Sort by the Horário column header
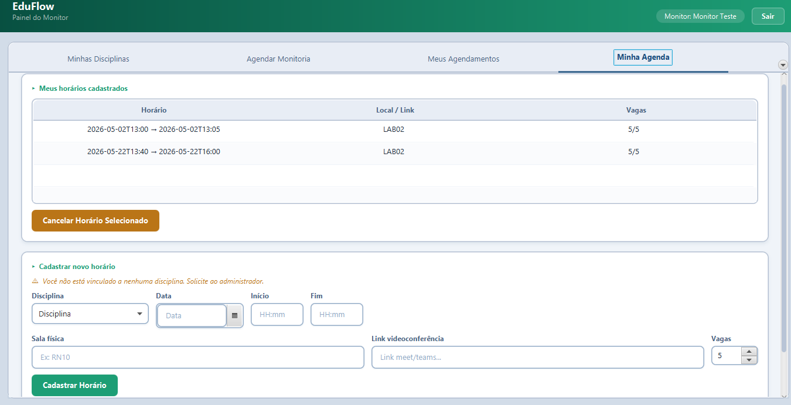 tap(154, 110)
